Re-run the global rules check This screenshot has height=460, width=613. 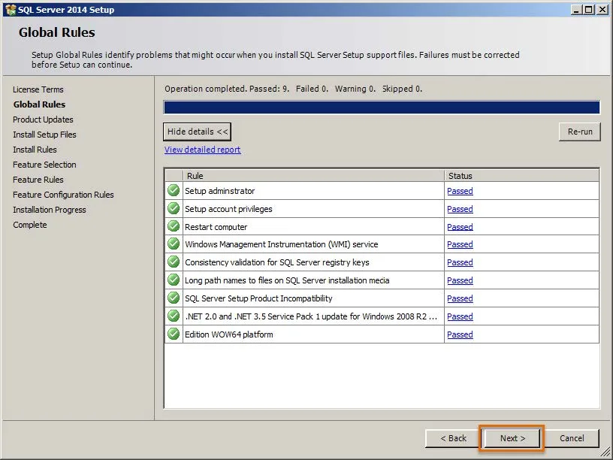(x=580, y=132)
